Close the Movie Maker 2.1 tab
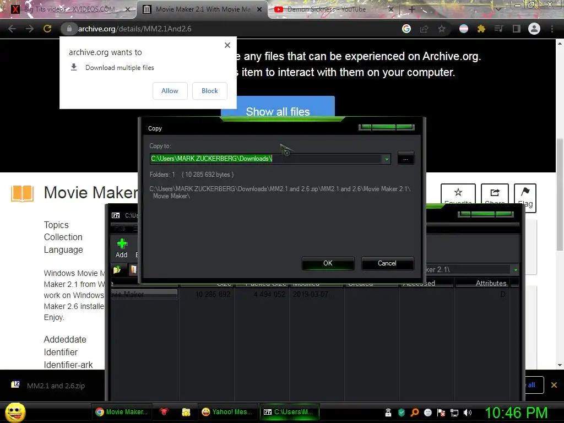The width and height of the screenshot is (564, 423). click(x=259, y=9)
